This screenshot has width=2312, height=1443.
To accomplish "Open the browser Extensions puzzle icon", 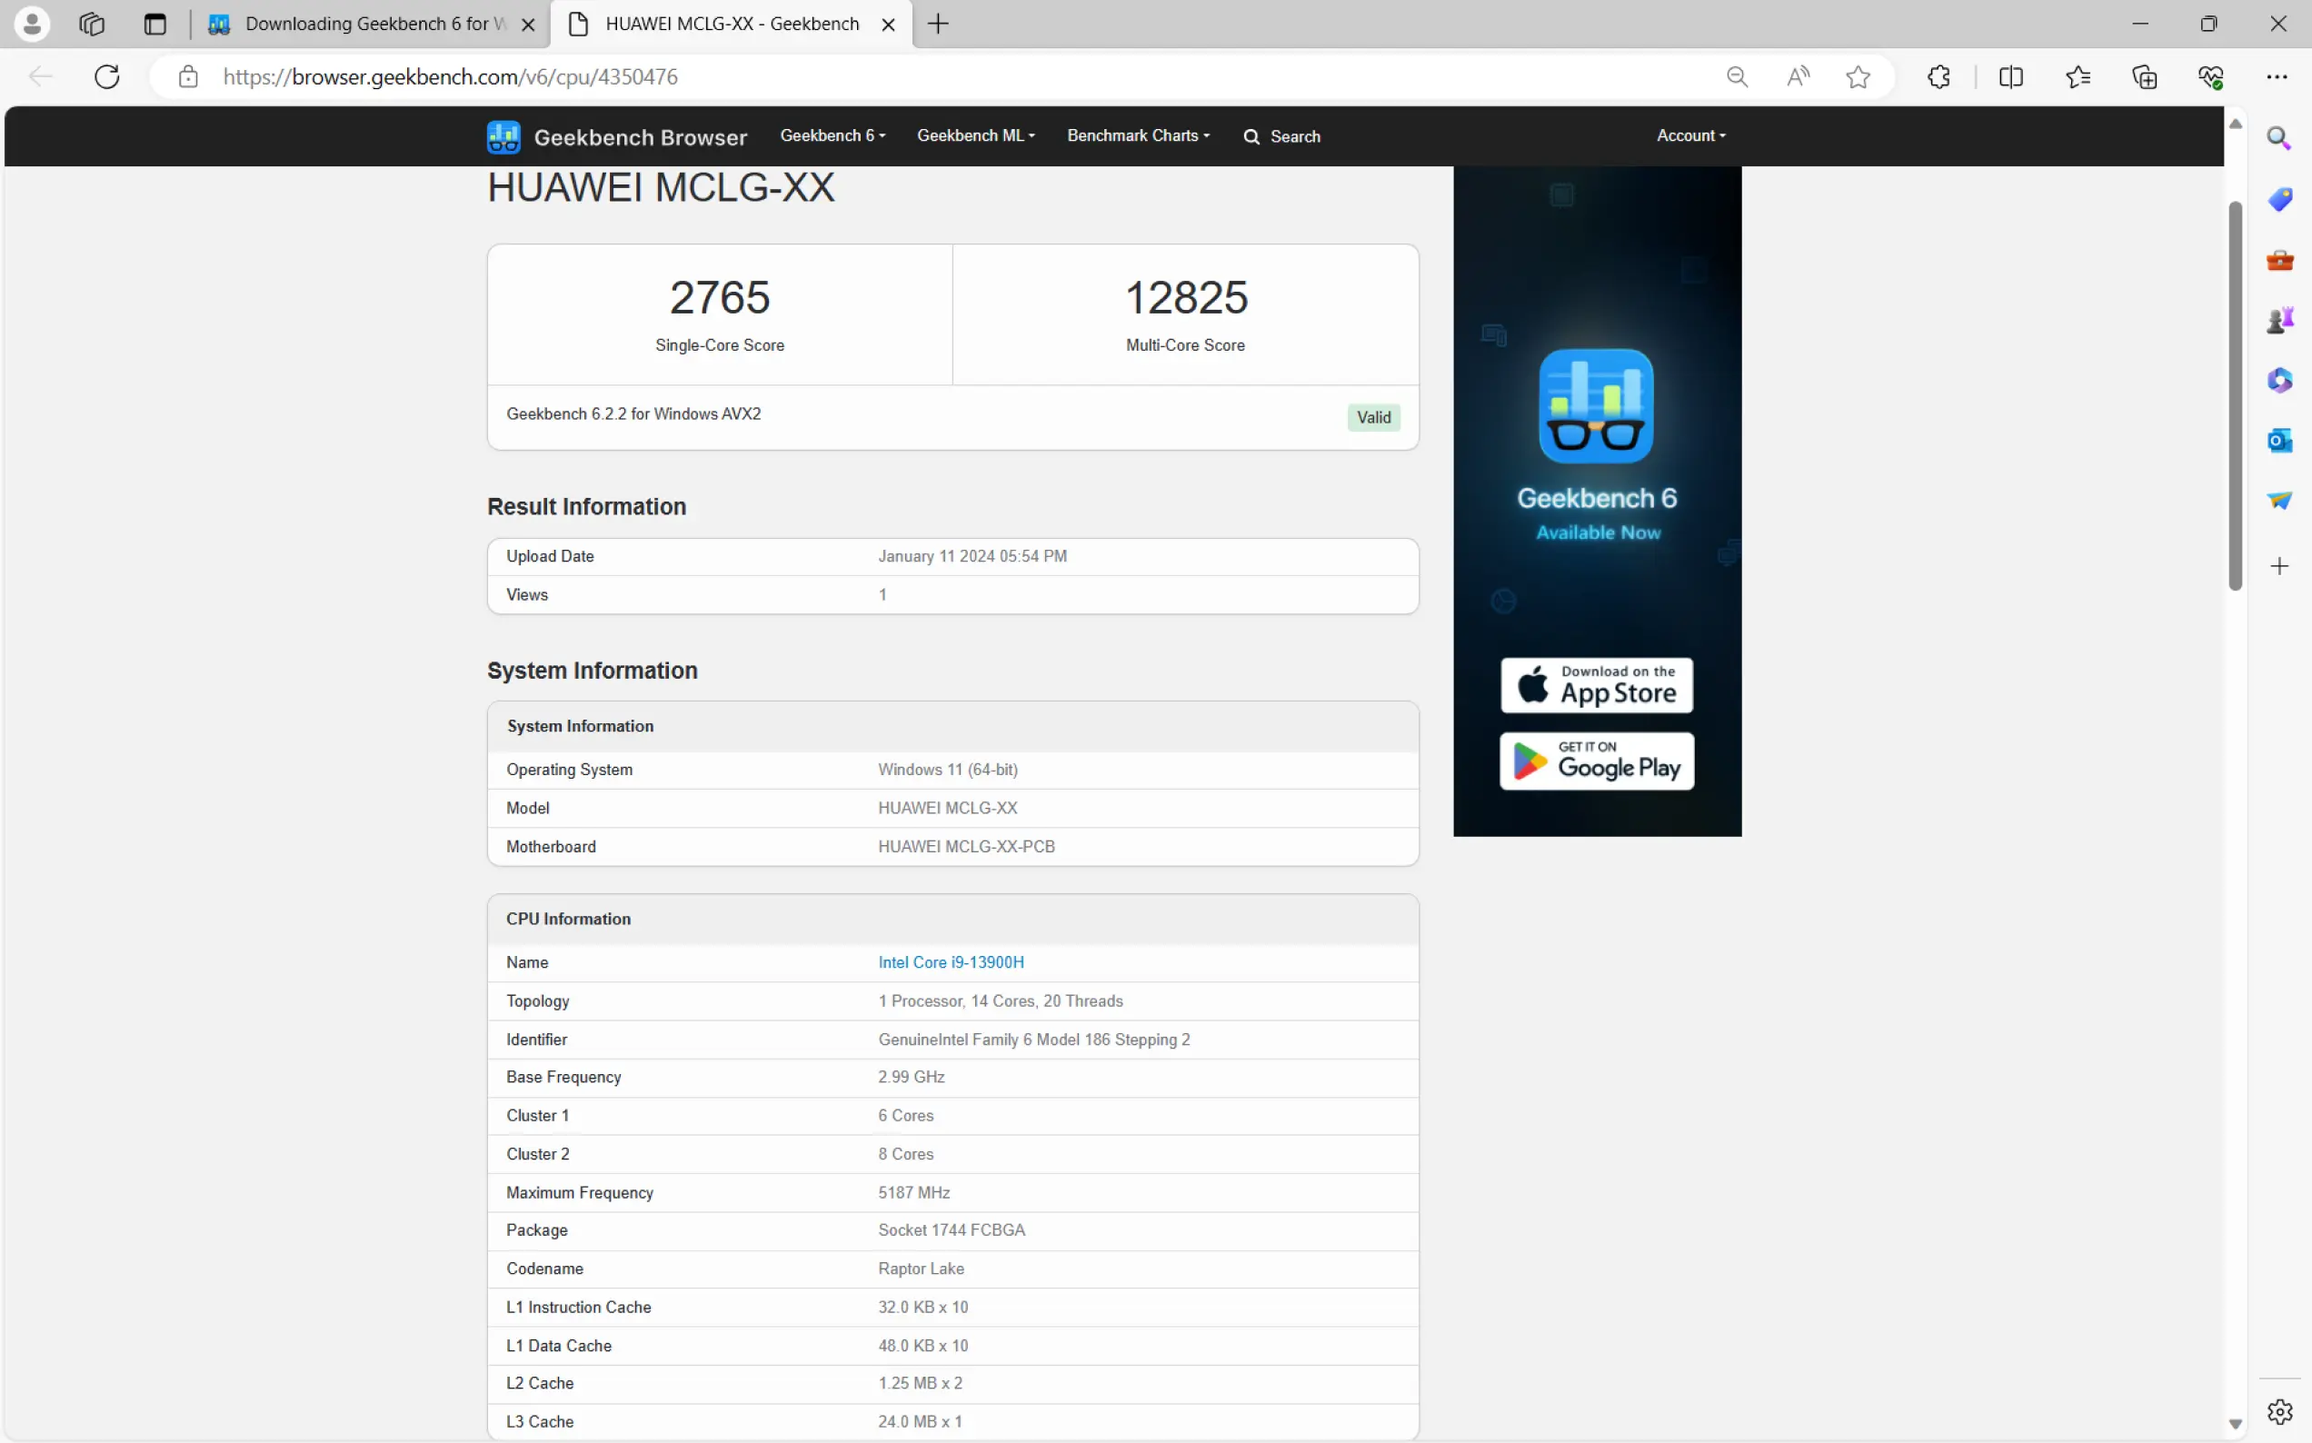I will [1938, 76].
